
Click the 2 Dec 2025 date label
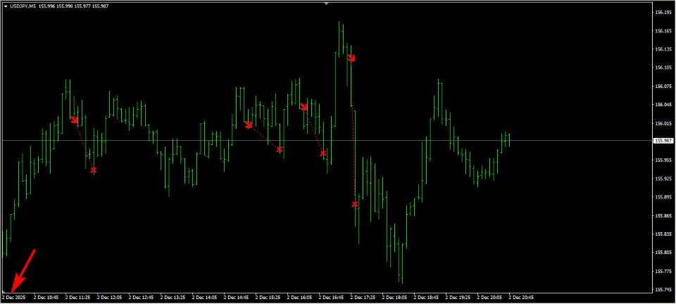[13, 297]
